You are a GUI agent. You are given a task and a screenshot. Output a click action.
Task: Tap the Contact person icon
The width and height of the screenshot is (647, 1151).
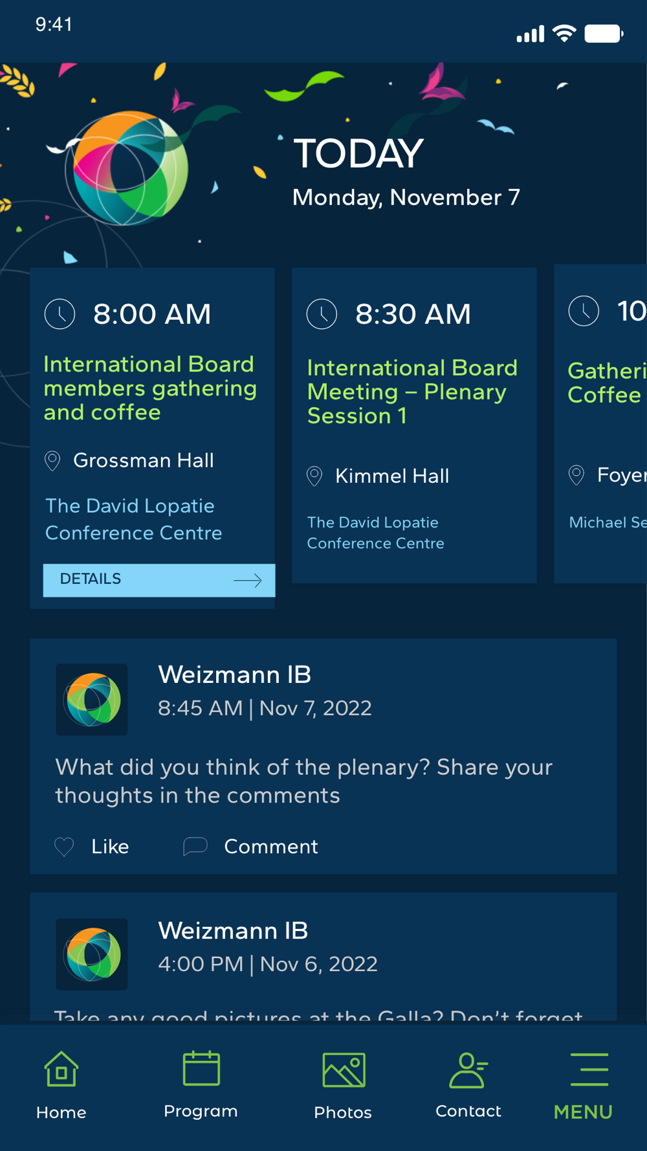click(468, 1070)
